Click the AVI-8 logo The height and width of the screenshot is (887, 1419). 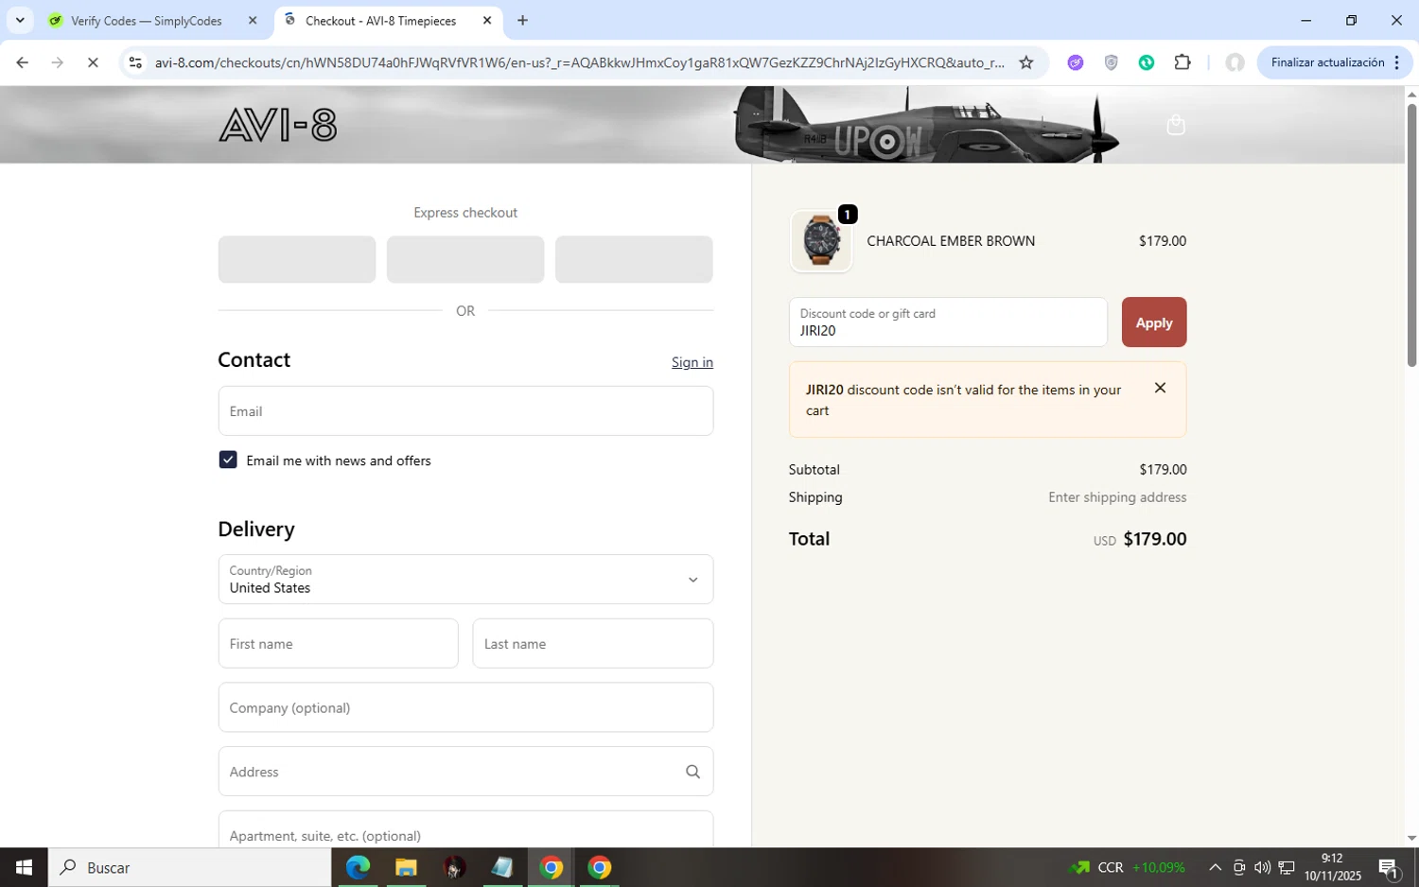(x=277, y=125)
